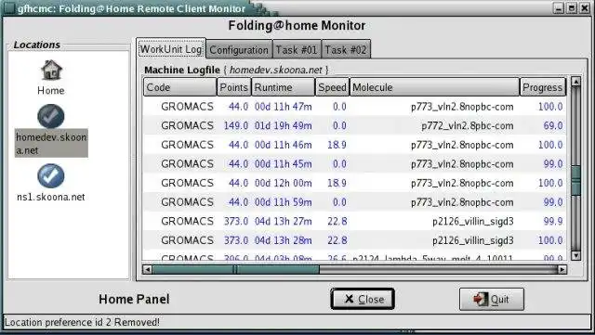Maximize the gfhcmc window
This screenshot has width=595, height=335.
pyautogui.click(x=572, y=8)
